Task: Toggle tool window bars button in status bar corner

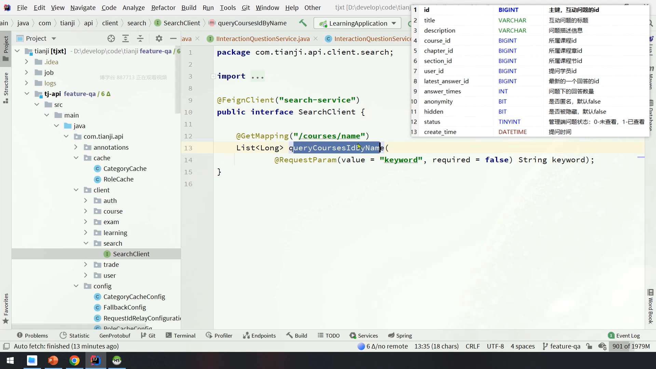Action: click(x=6, y=346)
